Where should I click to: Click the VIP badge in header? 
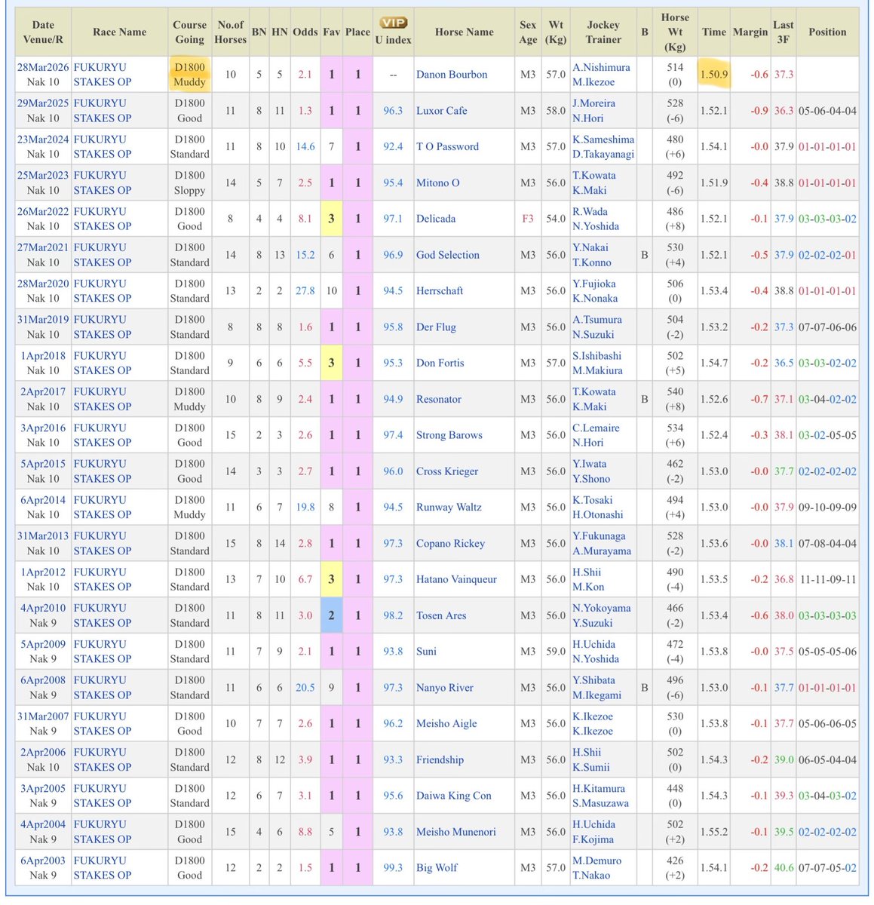click(393, 23)
